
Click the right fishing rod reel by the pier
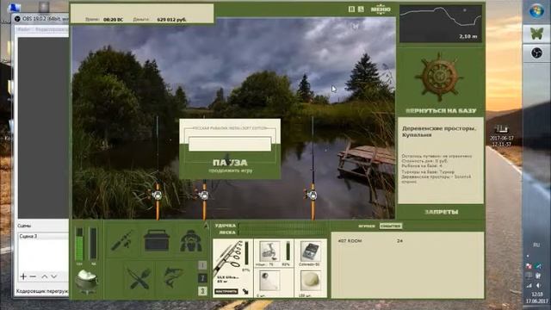pos(312,195)
